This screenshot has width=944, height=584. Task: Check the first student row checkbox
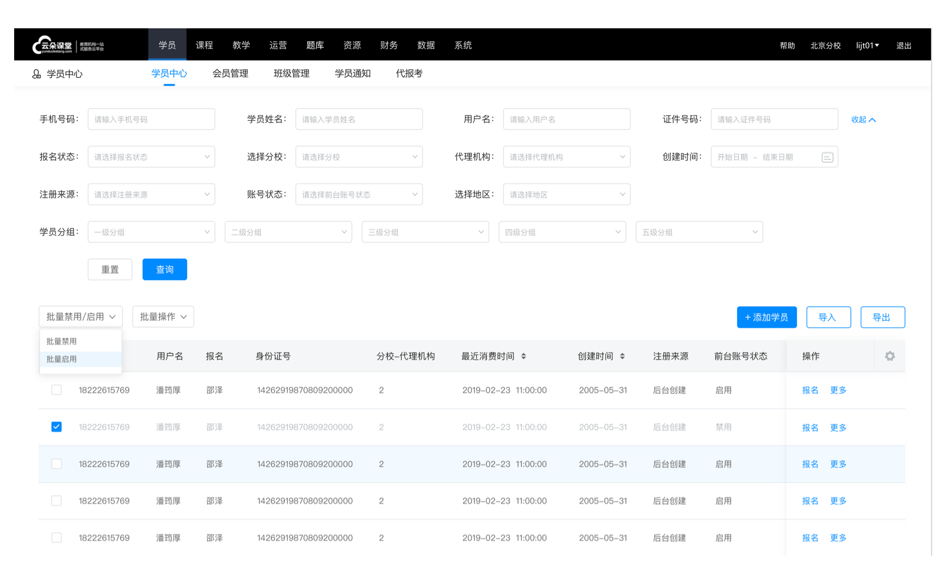[x=56, y=390]
